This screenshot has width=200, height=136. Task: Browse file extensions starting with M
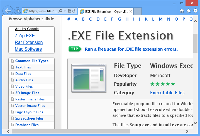[x=161, y=19]
